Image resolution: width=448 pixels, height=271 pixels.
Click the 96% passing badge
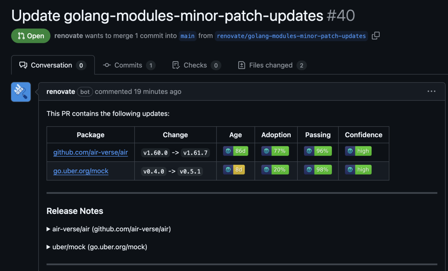(318, 151)
